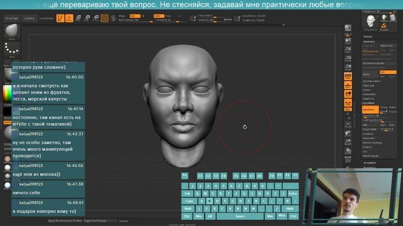This screenshot has width=403, height=226.
Task: Click the Divide button
Action: tap(370, 74)
